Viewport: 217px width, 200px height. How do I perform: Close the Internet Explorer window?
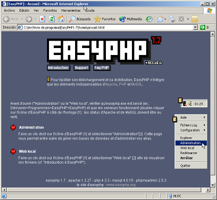point(213,4)
